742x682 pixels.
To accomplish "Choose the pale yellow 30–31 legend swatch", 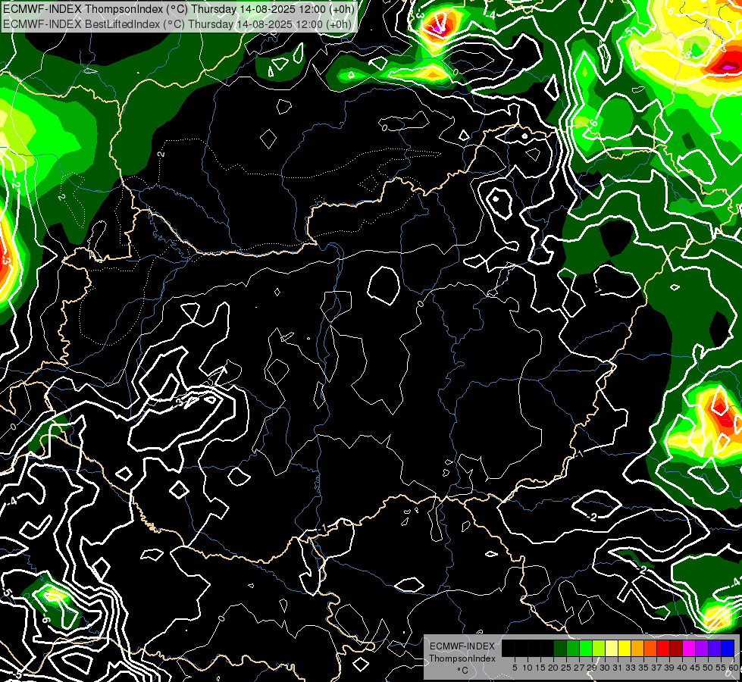I will click(x=612, y=648).
